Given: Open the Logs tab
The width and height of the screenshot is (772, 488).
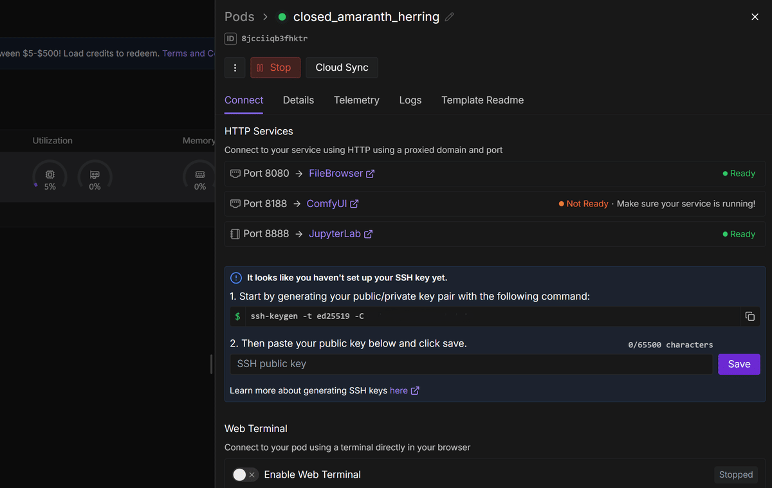Looking at the screenshot, I should point(410,100).
